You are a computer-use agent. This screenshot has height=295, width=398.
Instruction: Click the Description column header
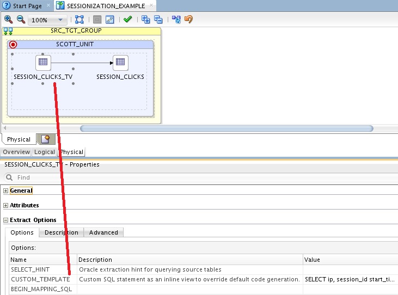[190, 260]
